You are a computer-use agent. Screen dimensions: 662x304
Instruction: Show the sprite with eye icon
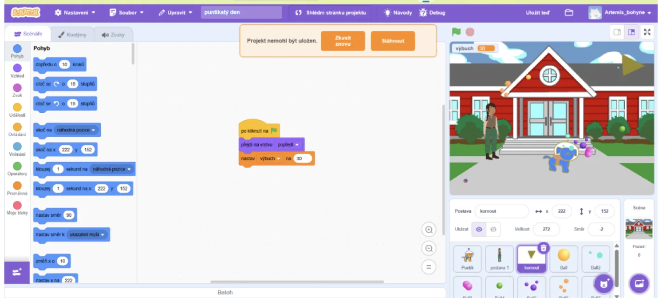click(479, 229)
